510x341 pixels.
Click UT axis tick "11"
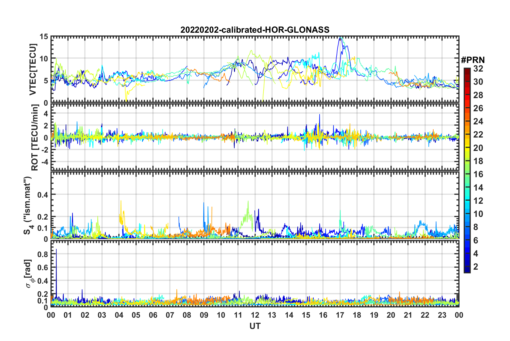pos(238,315)
